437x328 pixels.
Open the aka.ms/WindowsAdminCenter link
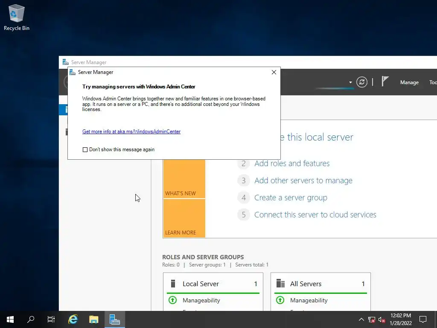pyautogui.click(x=131, y=132)
